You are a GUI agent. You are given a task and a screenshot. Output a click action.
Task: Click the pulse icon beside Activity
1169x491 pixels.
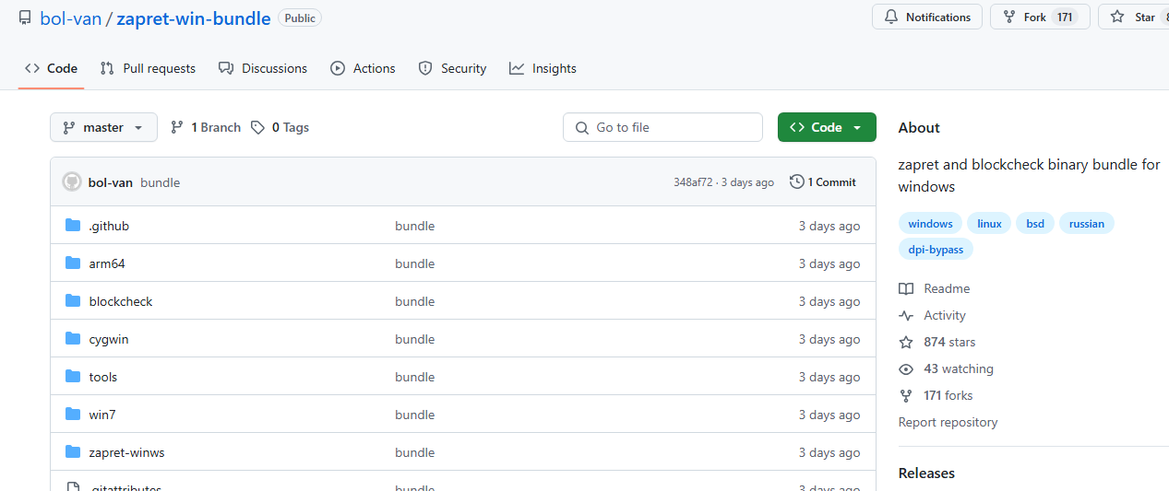[x=906, y=315]
